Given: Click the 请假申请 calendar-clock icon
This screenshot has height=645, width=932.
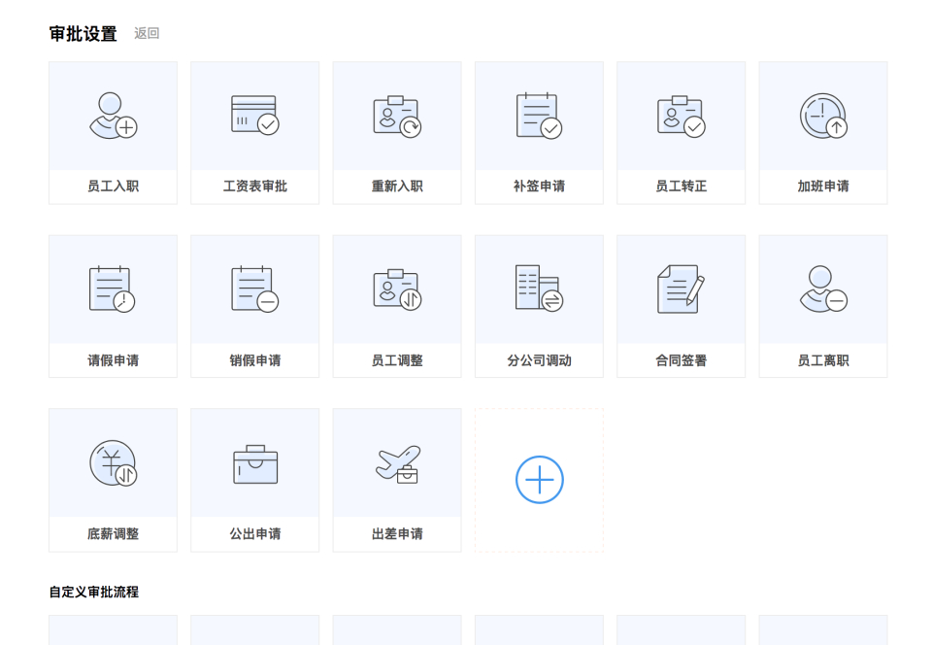Looking at the screenshot, I should click(x=113, y=289).
